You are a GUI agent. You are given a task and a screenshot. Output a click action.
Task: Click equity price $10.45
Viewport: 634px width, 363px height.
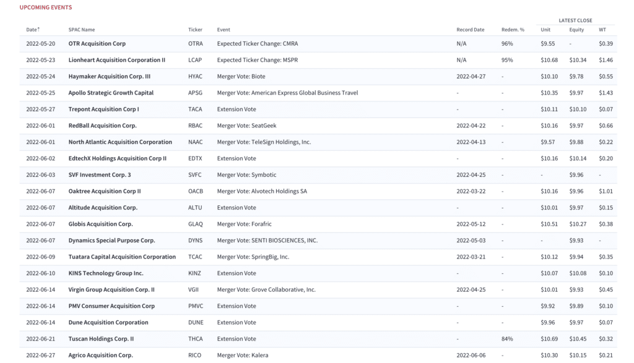tap(578, 339)
